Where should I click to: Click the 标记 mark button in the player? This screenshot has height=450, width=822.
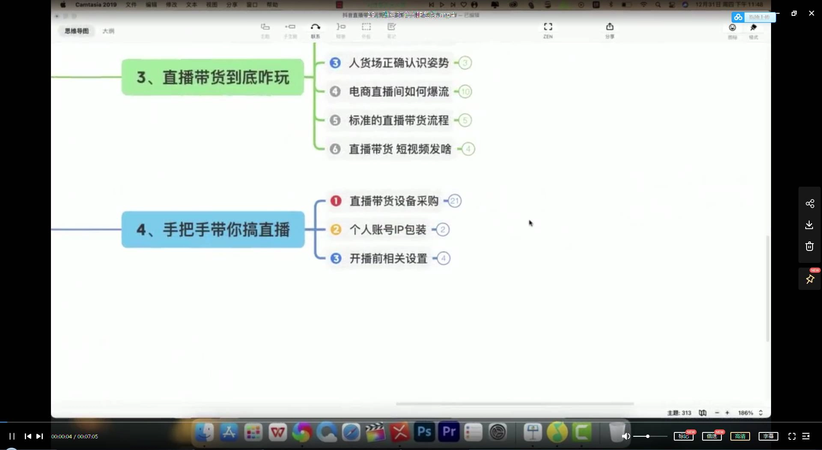[684, 436]
